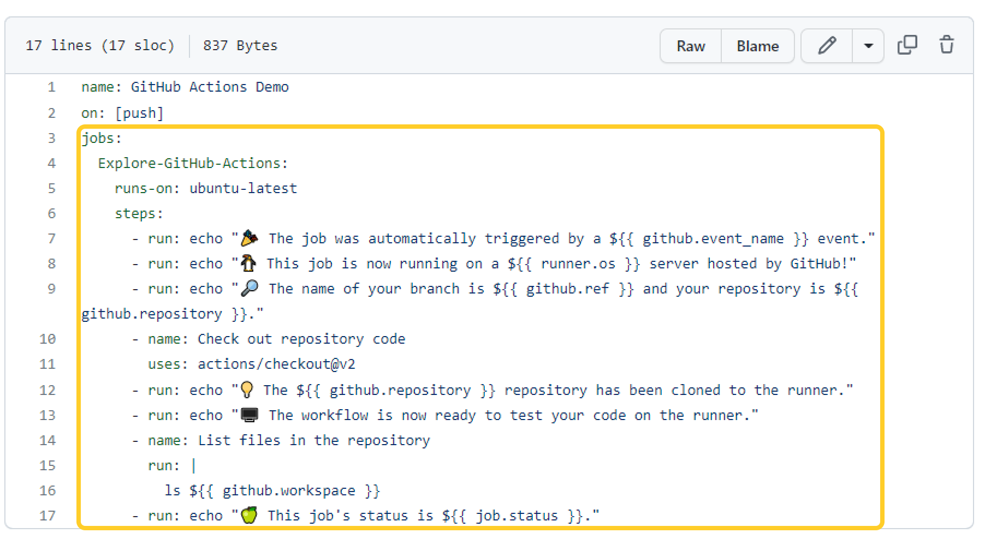Screen dimensions: 985x539
Task: Select line number 15
Action: (48, 465)
